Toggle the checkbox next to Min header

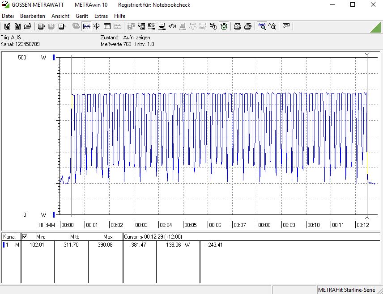[25, 236]
